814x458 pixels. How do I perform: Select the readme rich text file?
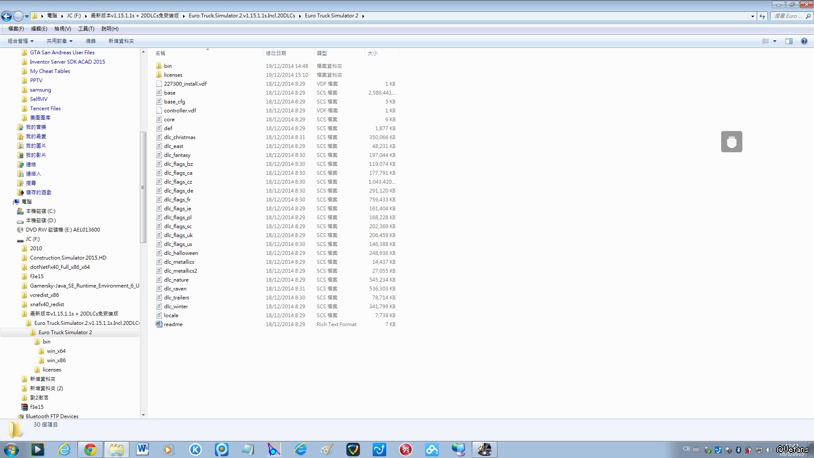tap(173, 324)
